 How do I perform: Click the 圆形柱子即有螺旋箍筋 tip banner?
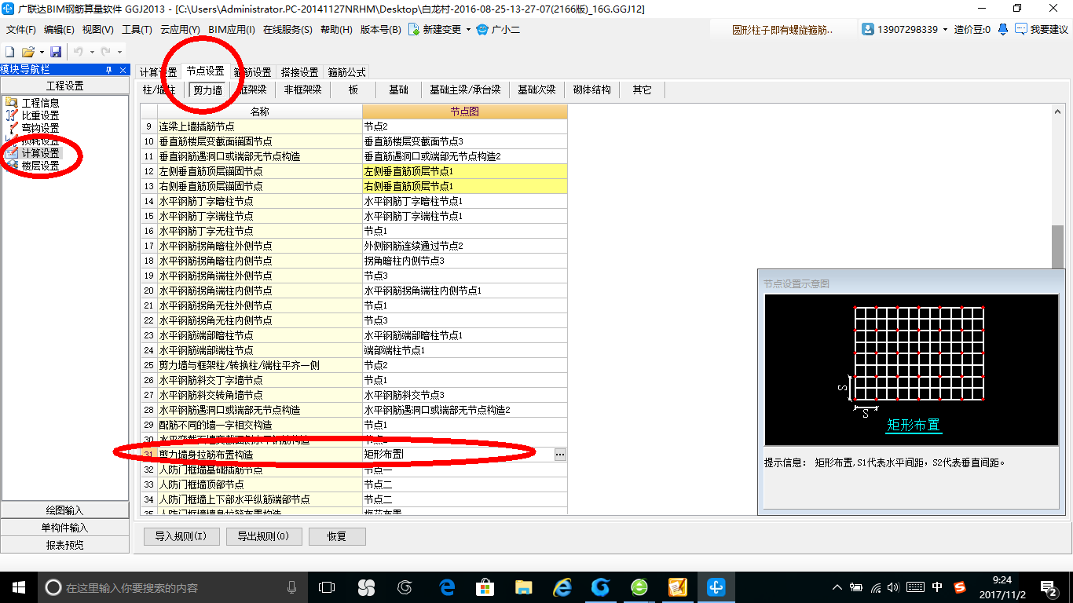[782, 30]
